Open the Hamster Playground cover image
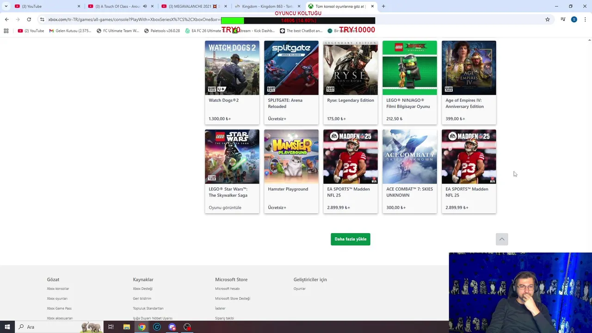The image size is (592, 333). point(291,156)
